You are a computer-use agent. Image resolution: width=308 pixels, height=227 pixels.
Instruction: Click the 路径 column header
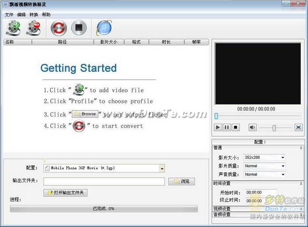point(62,42)
